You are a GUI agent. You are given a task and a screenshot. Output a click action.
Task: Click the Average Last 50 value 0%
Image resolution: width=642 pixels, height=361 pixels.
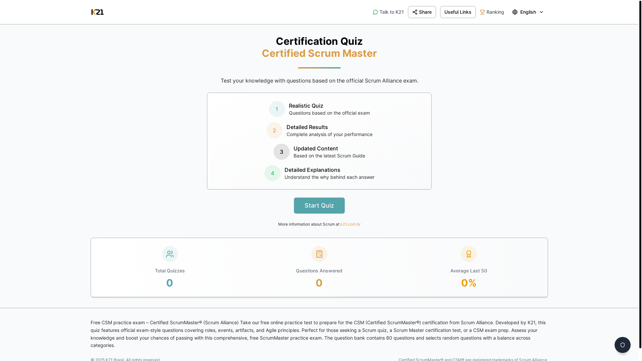pos(468,283)
